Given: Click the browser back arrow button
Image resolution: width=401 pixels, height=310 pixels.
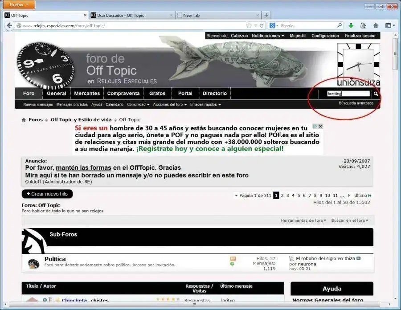Looking at the screenshot, I should click(9, 26).
